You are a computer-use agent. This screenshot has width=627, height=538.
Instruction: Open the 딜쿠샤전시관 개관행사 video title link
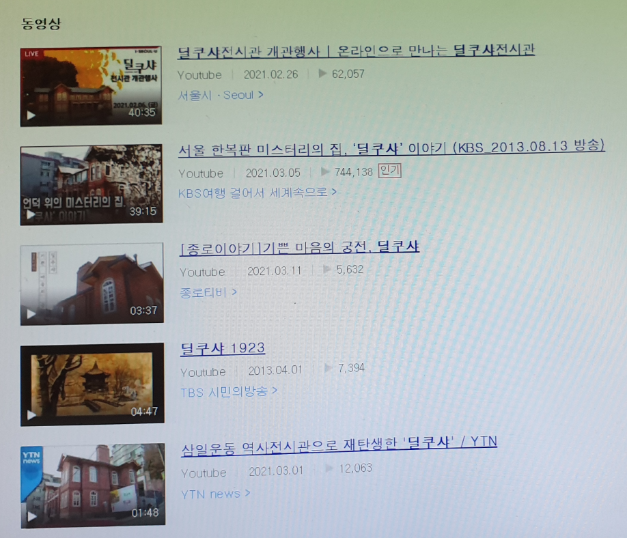point(356,51)
